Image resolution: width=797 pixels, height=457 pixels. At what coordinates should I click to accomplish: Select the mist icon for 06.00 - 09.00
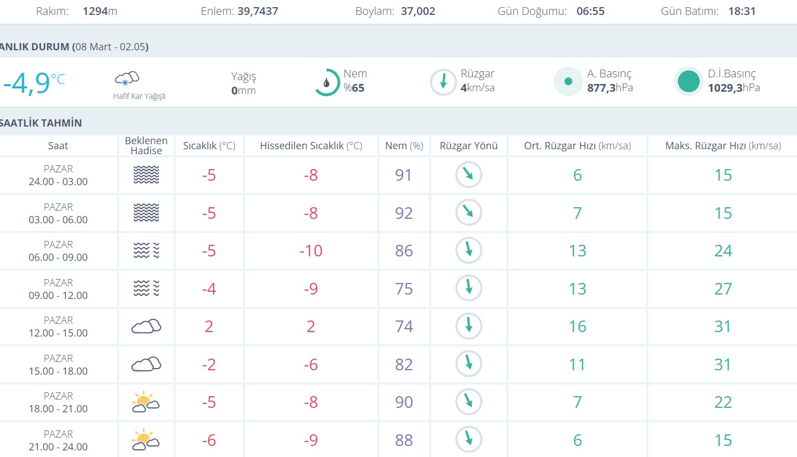coord(146,251)
